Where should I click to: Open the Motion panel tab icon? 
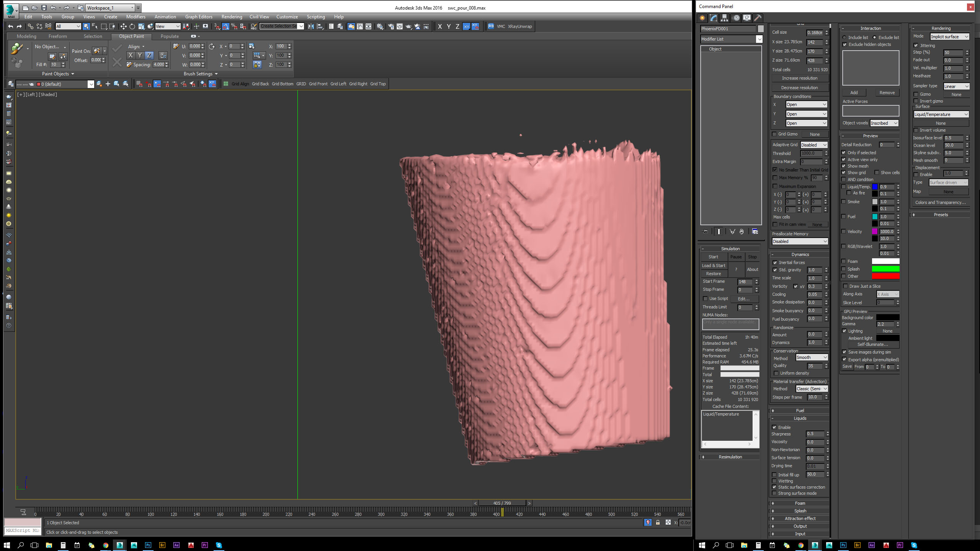tap(736, 18)
